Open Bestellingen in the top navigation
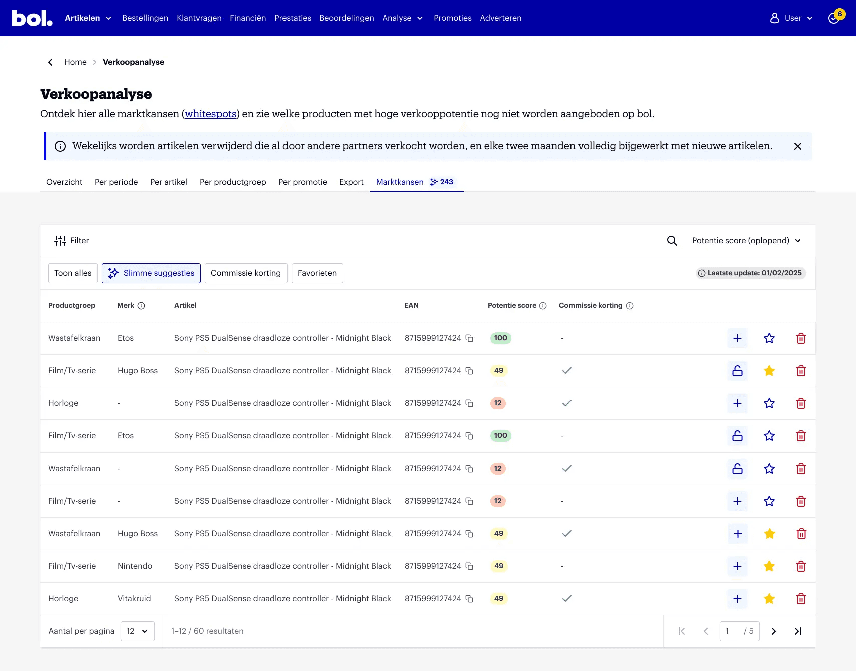The height and width of the screenshot is (671, 856). 145,18
